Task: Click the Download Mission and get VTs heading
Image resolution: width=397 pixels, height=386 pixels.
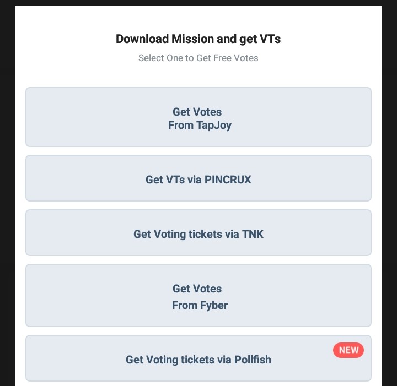Action: 198,39
